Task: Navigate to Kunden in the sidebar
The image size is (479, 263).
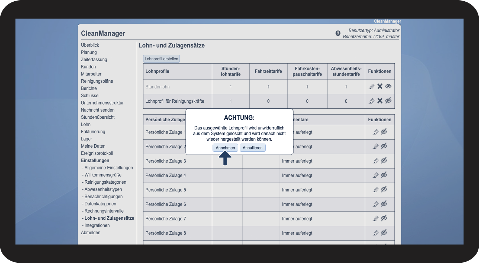Action: (x=88, y=67)
